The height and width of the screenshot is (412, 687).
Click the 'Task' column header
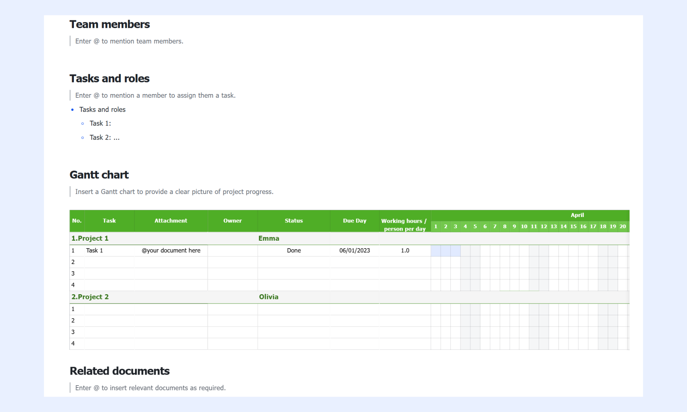coord(109,221)
